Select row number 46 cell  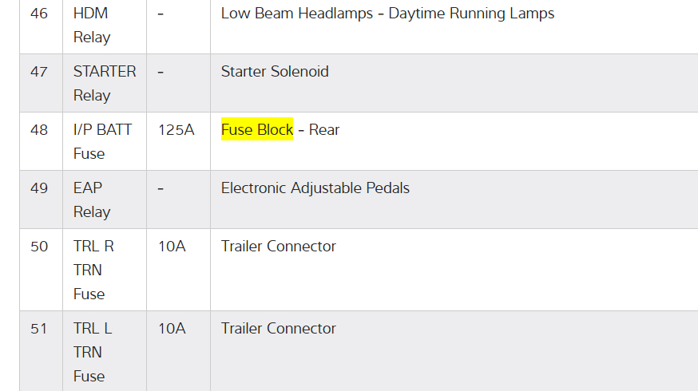point(39,14)
